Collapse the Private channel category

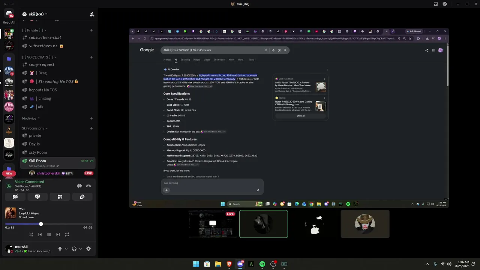[x=34, y=30]
